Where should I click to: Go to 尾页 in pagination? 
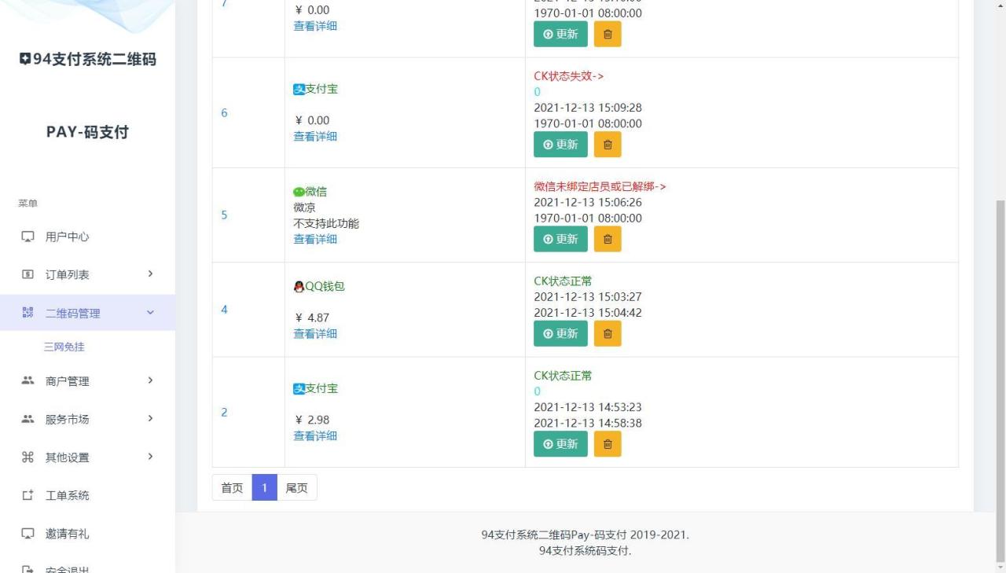296,487
